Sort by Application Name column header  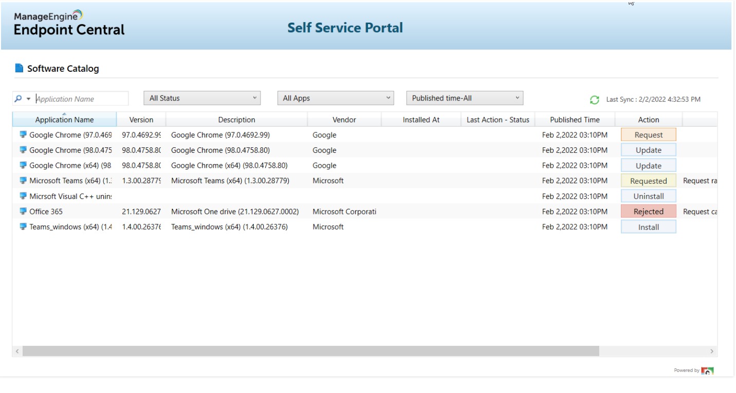pos(64,120)
